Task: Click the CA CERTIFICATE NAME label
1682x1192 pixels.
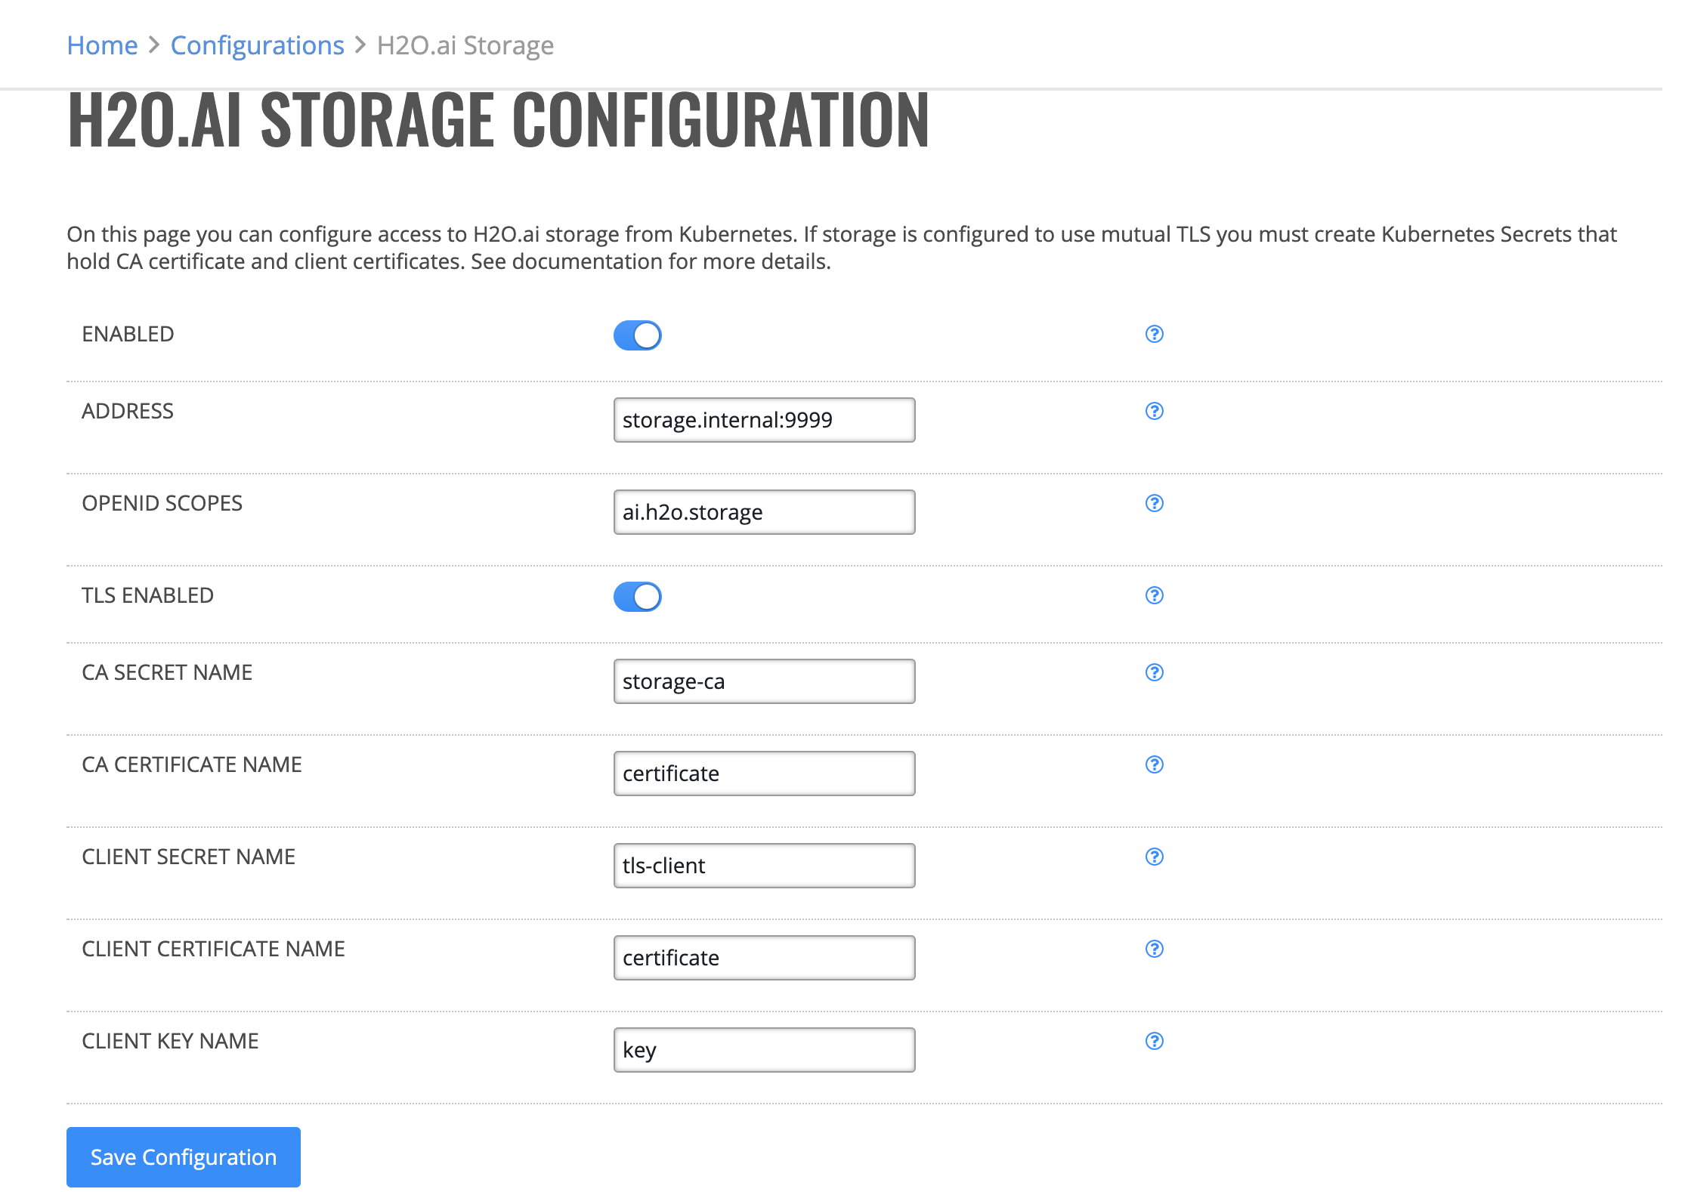Action: pos(192,764)
